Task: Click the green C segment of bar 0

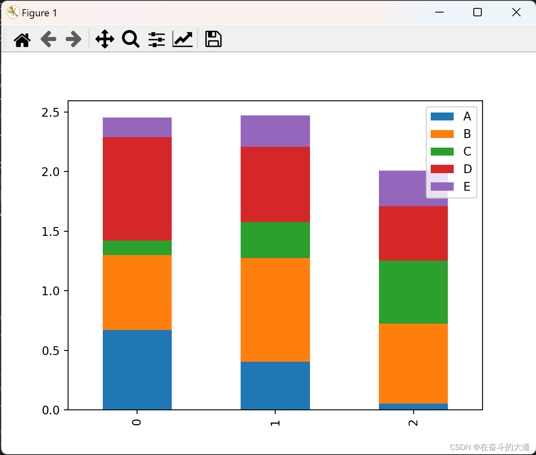Action: point(137,248)
